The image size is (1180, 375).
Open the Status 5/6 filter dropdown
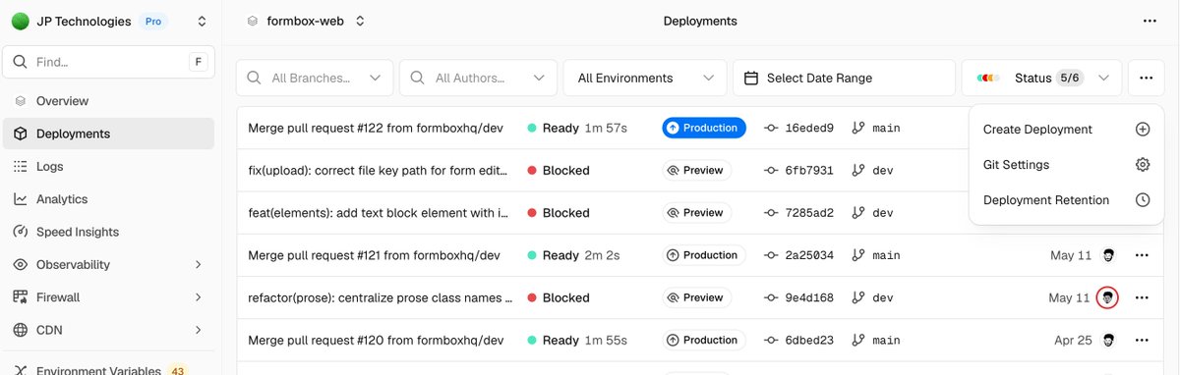(x=1041, y=78)
